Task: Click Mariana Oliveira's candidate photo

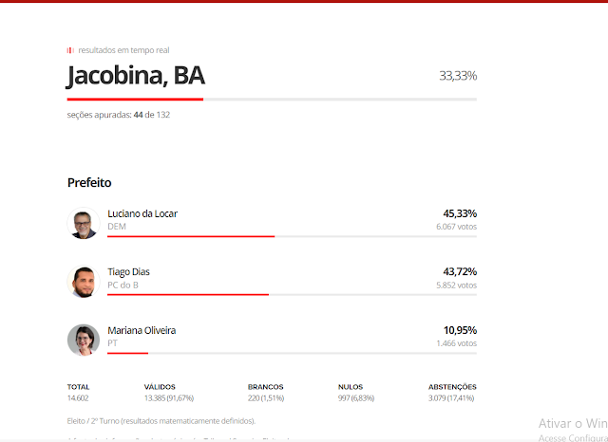Action: [84, 339]
